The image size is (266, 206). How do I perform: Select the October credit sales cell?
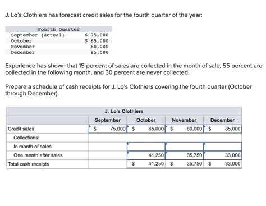click(146, 129)
